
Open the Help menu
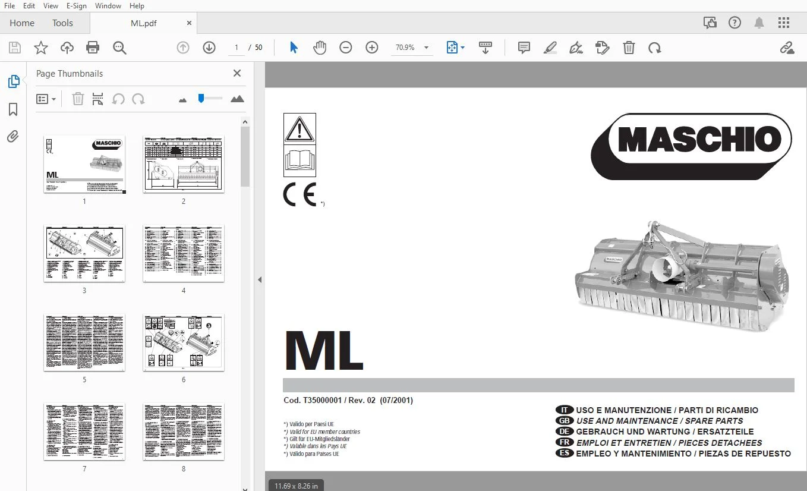point(137,6)
